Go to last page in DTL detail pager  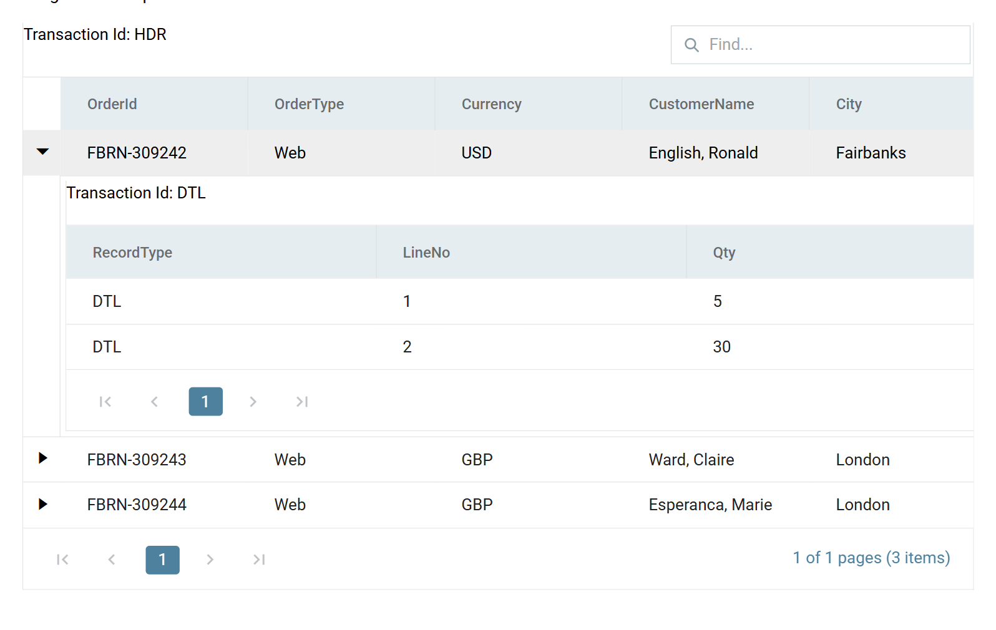302,402
